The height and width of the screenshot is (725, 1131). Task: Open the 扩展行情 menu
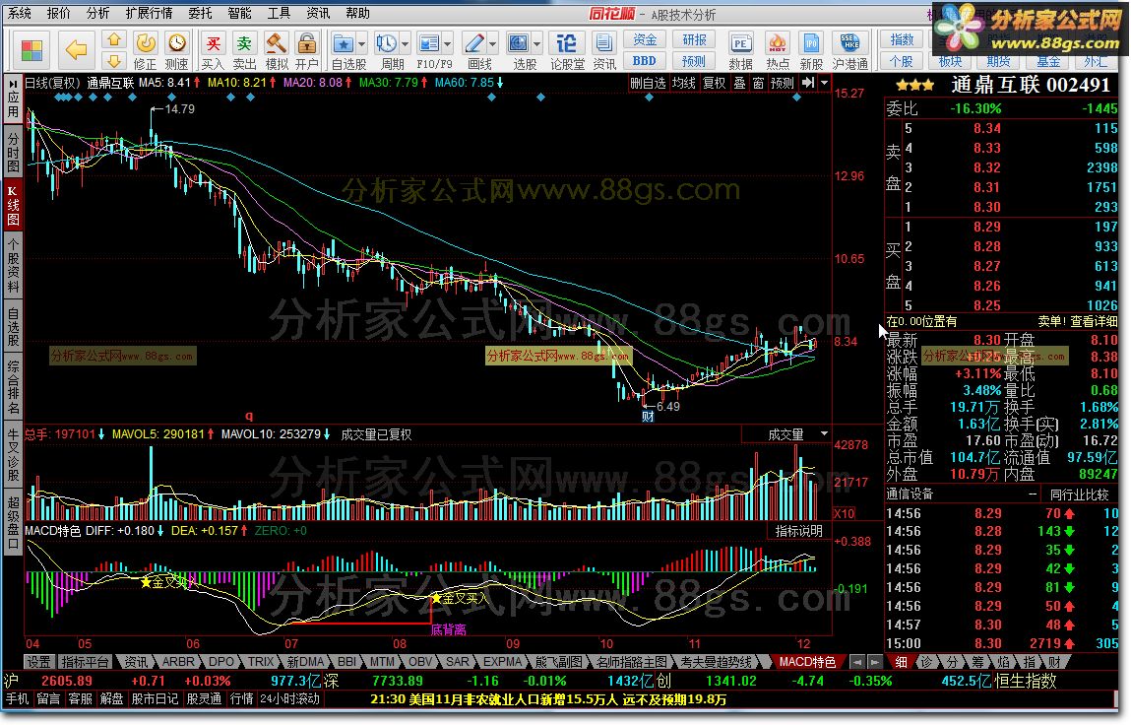149,13
